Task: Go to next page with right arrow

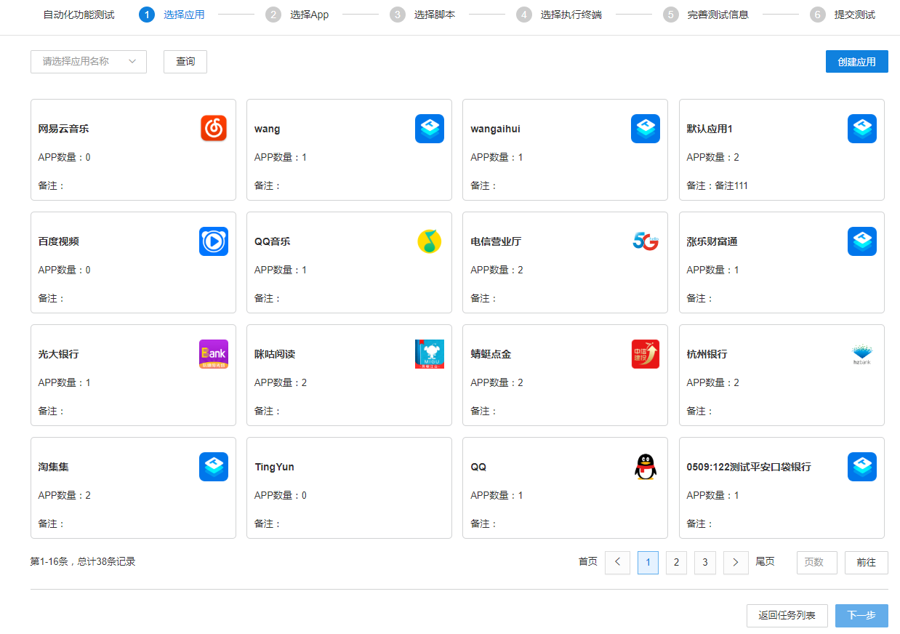Action: [x=736, y=562]
